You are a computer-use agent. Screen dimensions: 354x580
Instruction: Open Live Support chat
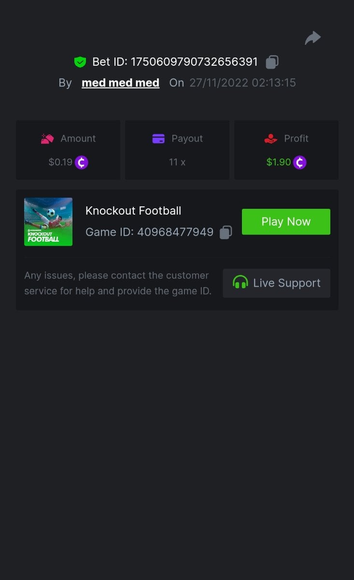[x=276, y=283]
